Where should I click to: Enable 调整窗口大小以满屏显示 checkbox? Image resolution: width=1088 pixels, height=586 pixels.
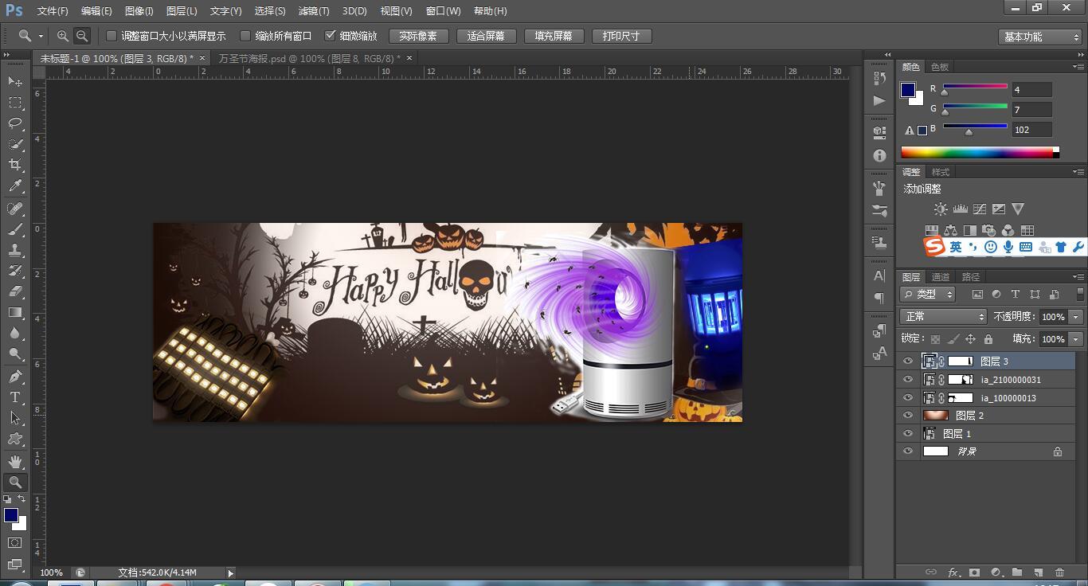pyautogui.click(x=112, y=36)
